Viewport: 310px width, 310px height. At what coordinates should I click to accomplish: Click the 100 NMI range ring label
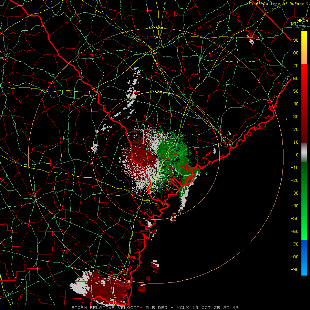pyautogui.click(x=156, y=28)
